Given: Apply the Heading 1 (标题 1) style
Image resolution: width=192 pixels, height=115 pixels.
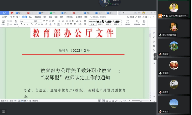Looking at the screenshot, I should (x=100, y=22).
